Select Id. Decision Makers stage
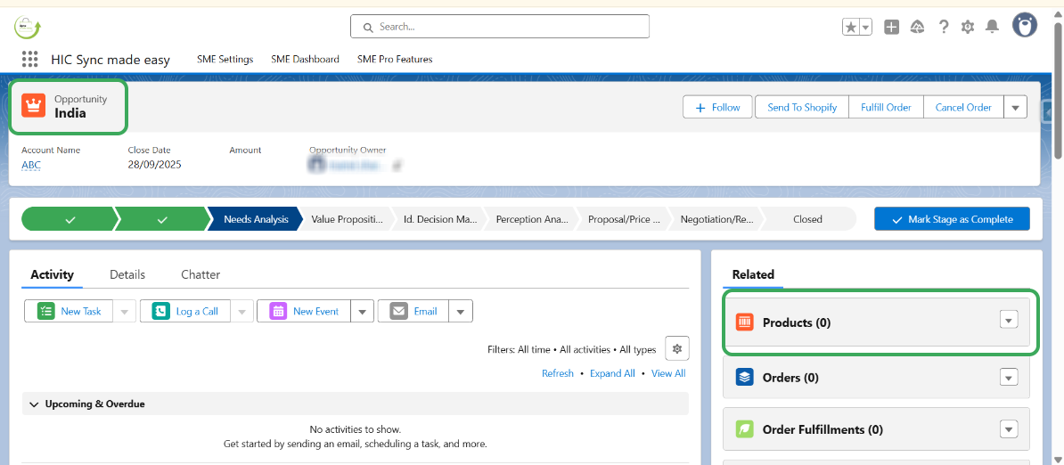1064x465 pixels. pyautogui.click(x=439, y=219)
